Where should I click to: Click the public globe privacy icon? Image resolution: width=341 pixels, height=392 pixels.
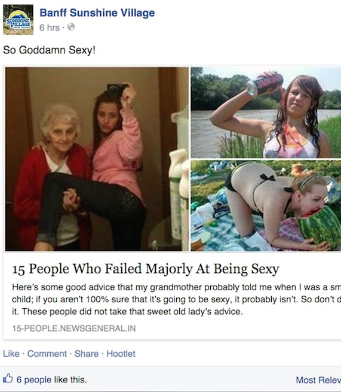coord(71,27)
